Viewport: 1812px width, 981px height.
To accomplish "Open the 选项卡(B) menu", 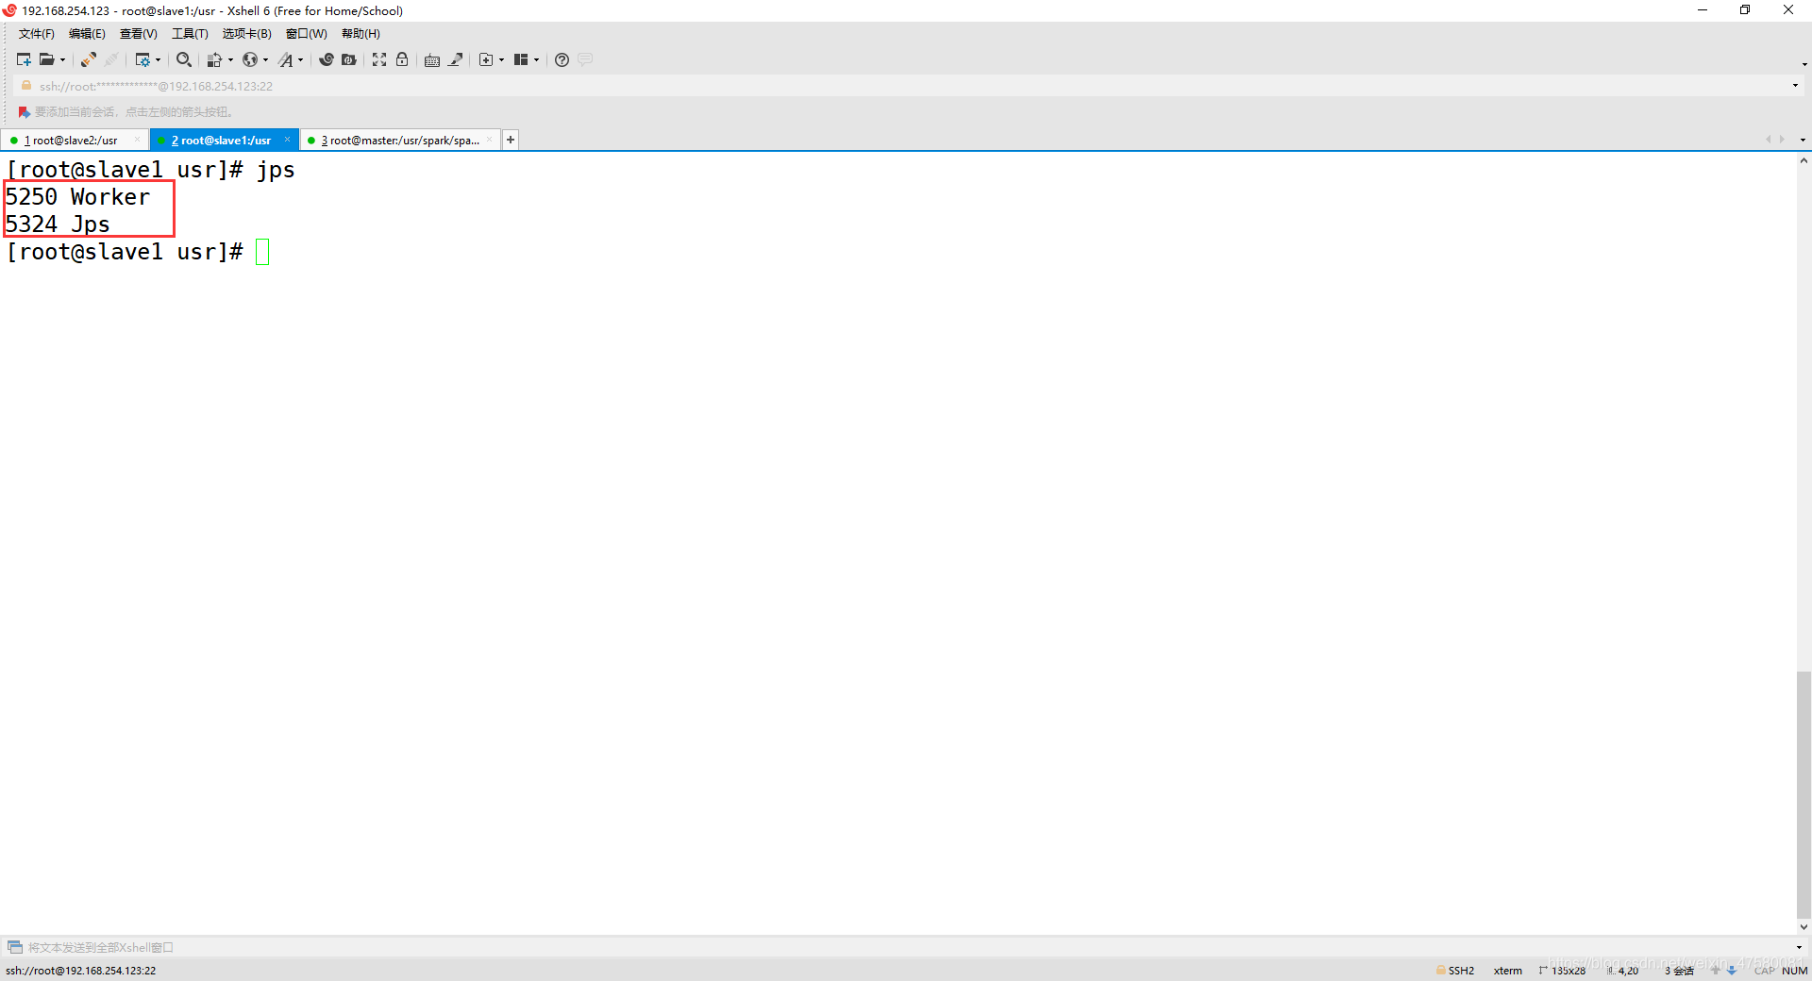I will [x=247, y=34].
